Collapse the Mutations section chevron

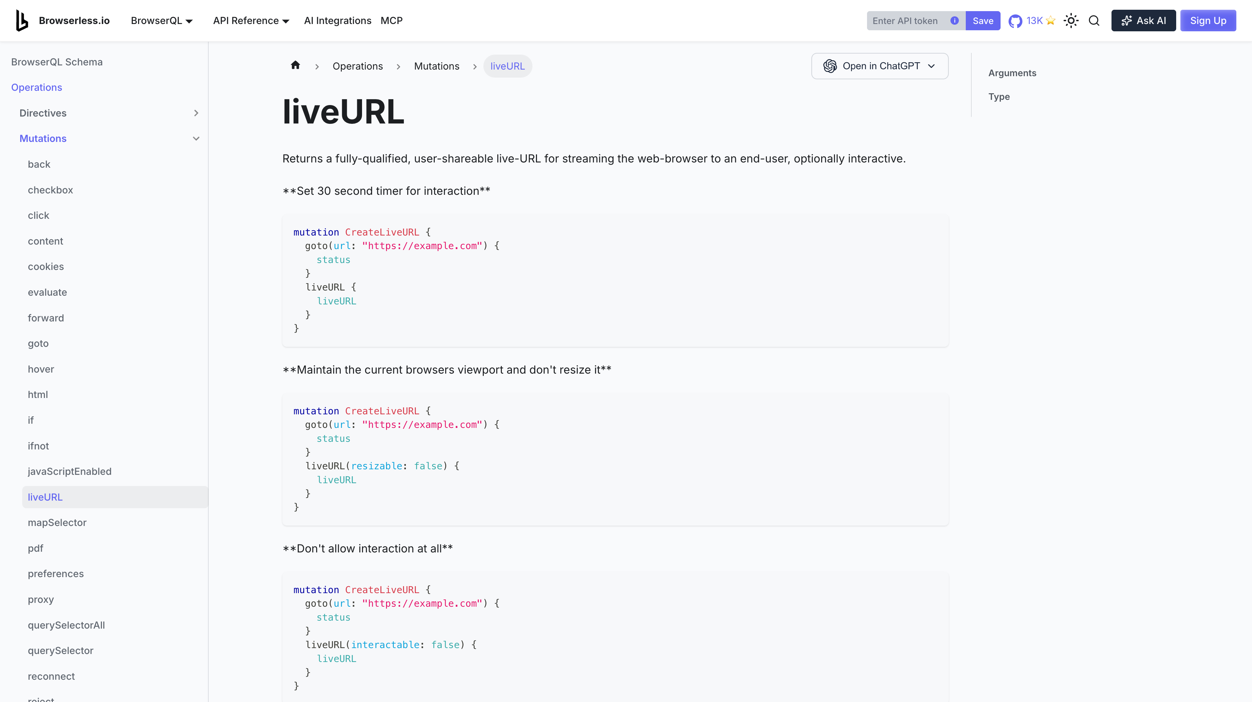click(x=196, y=138)
